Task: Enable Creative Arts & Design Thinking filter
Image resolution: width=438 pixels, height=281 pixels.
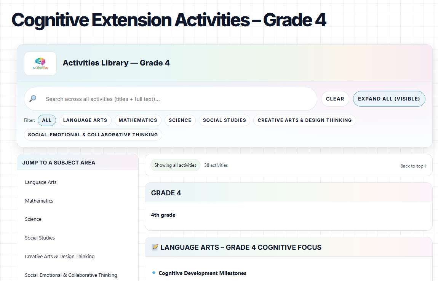Action: coord(304,120)
